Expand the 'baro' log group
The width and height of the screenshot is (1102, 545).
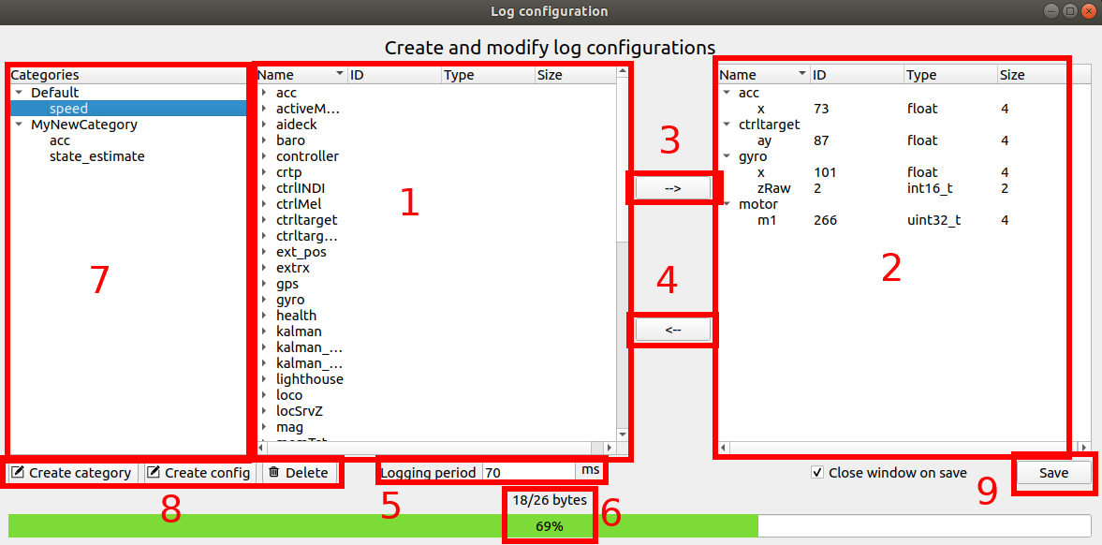click(x=263, y=140)
